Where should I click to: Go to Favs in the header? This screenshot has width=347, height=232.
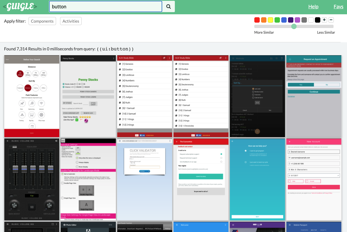pyautogui.click(x=338, y=7)
